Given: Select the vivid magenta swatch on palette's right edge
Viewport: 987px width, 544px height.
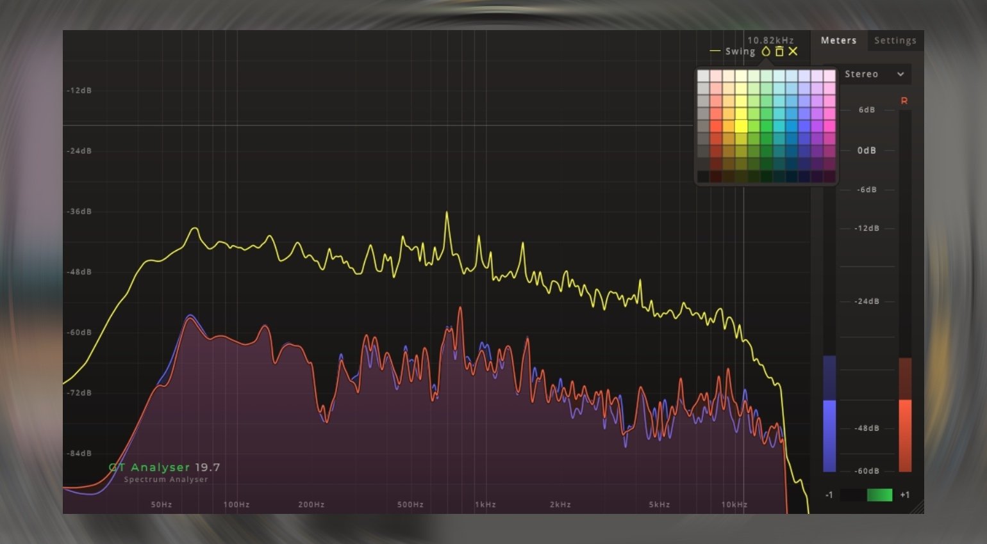Looking at the screenshot, I should pos(830,126).
